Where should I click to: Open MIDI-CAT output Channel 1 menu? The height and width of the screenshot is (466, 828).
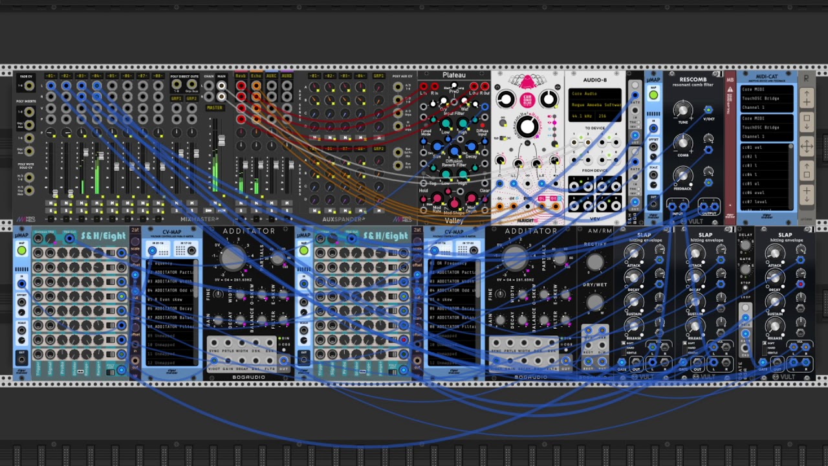767,137
